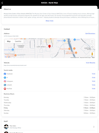Click the X social icon
This screenshot has width=99, height=133.
[x=5, y=77]
